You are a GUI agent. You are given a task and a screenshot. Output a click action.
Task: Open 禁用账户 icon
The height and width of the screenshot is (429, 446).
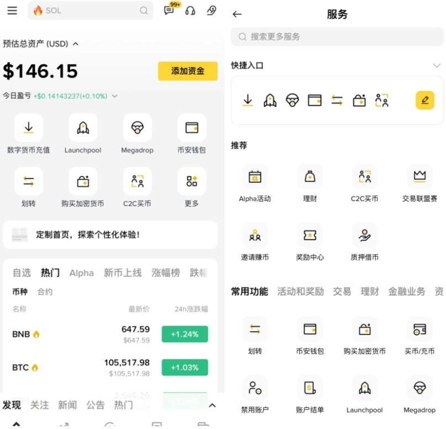255,388
